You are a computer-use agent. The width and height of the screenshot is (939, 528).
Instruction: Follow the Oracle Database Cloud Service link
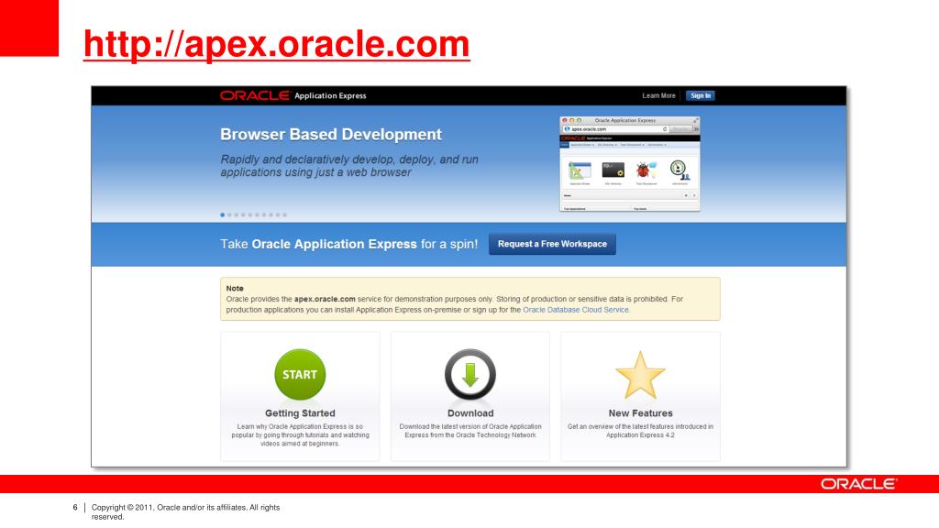point(576,310)
